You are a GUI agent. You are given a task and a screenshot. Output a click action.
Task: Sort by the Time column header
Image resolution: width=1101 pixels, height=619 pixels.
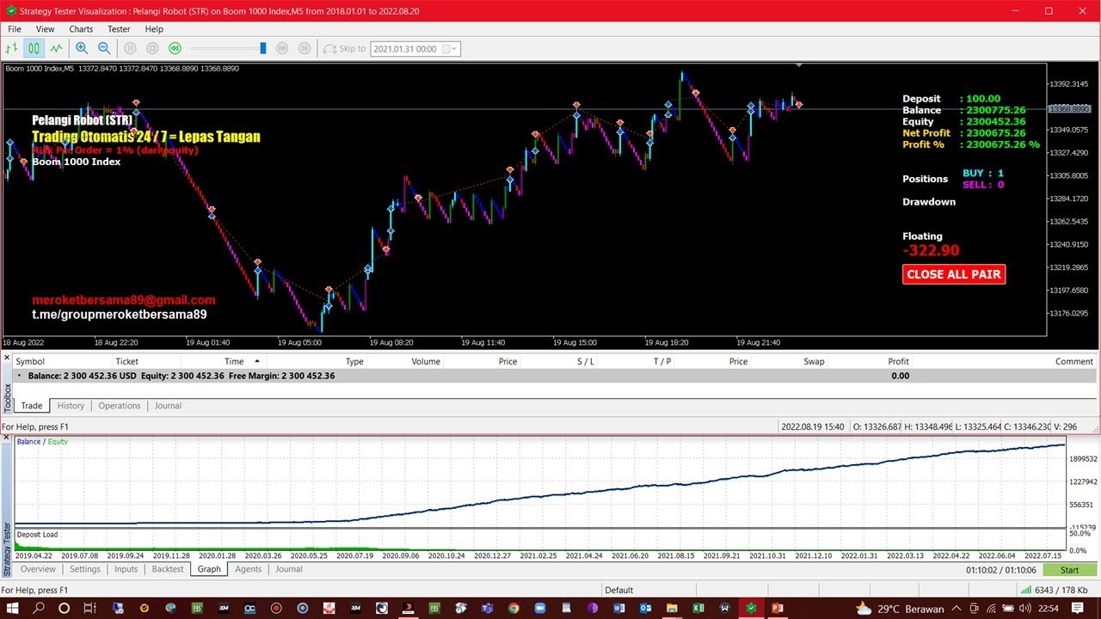pos(234,362)
